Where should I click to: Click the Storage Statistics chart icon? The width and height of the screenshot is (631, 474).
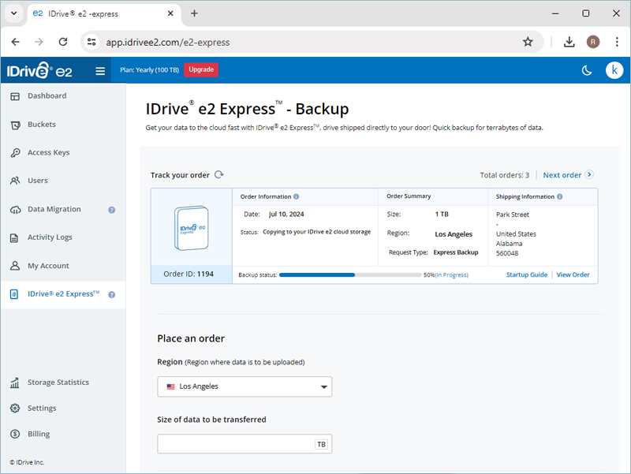(x=15, y=383)
